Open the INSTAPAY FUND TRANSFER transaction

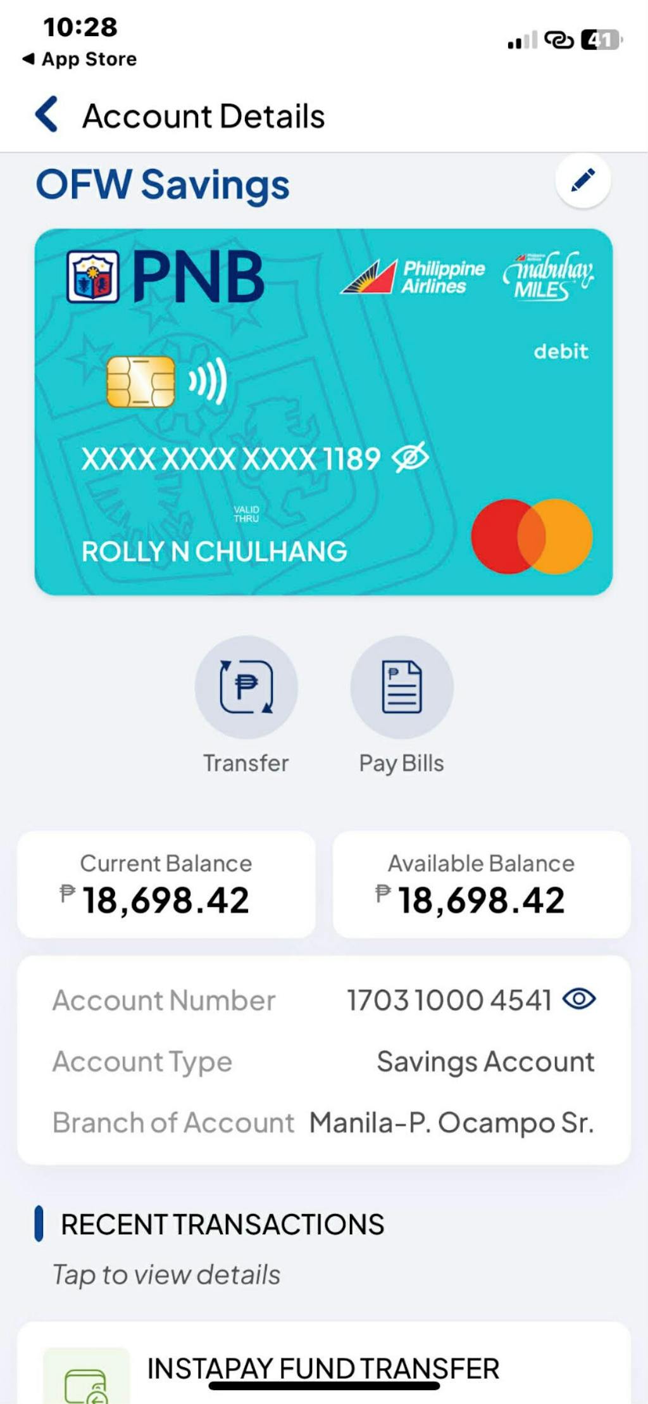[x=323, y=1369]
